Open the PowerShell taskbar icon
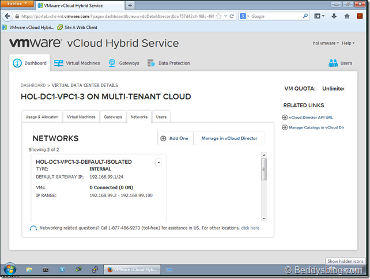 [62, 270]
